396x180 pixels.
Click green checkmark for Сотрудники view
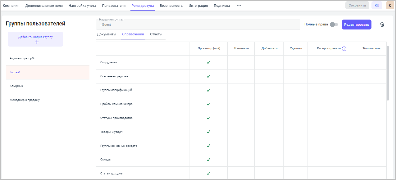208,62
